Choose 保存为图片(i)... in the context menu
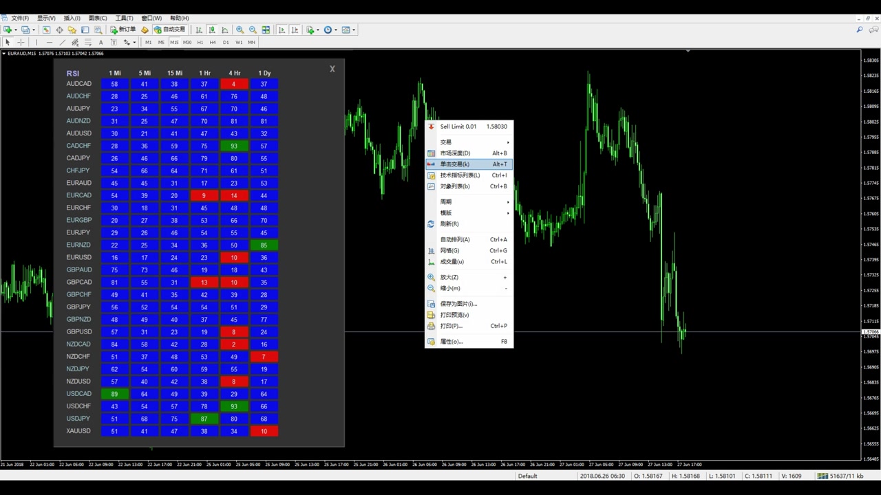This screenshot has width=881, height=495. (469, 303)
